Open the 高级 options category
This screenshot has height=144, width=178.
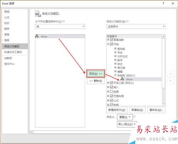pyautogui.click(x=7, y=40)
